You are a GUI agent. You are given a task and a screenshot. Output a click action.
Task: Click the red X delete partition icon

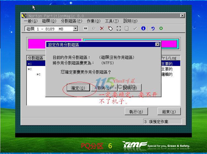(x=102, y=28)
